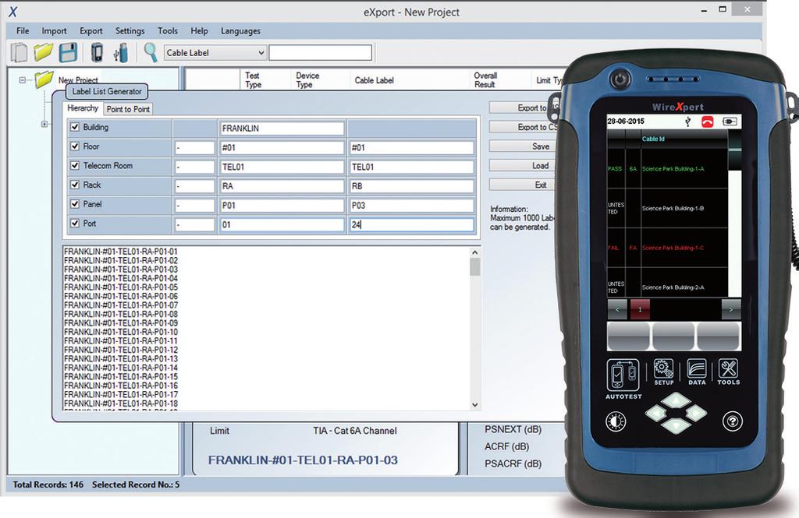
Task: Click the New Project folder icon in tree
Action: [44, 79]
